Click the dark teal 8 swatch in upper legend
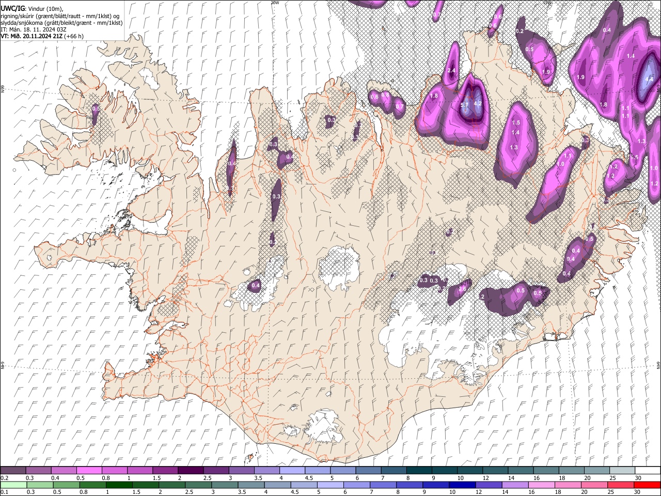The height and width of the screenshot is (496, 661). (x=419, y=471)
